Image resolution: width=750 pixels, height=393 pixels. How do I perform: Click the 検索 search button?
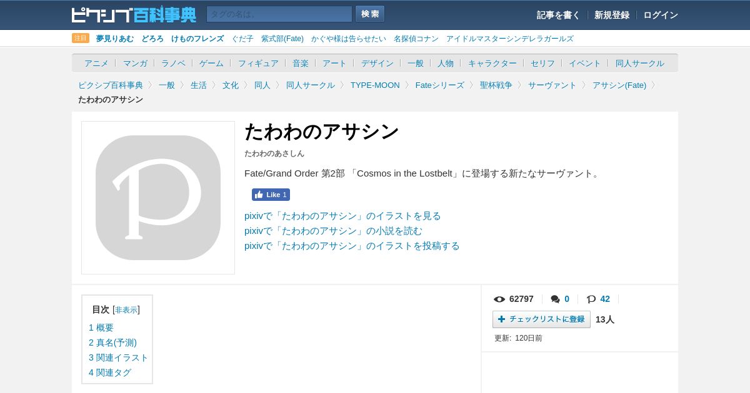click(x=370, y=14)
